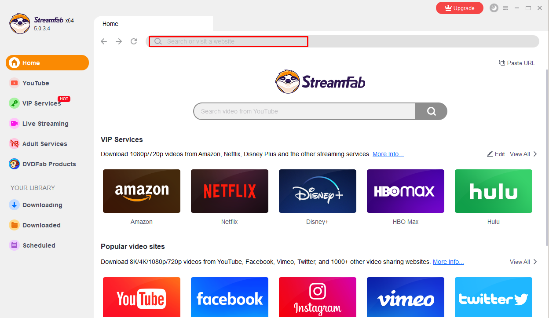Click the DVDFab Products mascot icon

15,164
